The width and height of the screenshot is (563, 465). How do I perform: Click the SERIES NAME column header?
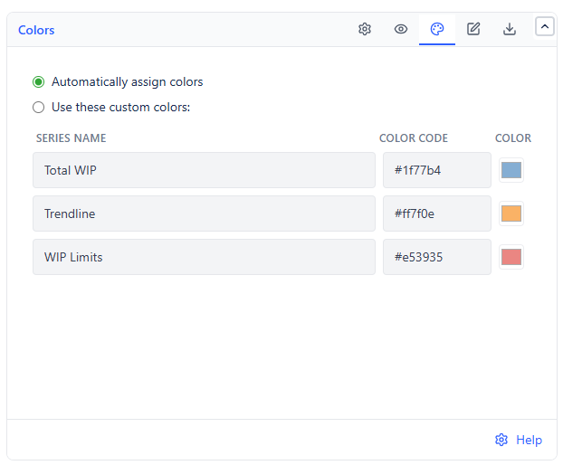coord(72,138)
